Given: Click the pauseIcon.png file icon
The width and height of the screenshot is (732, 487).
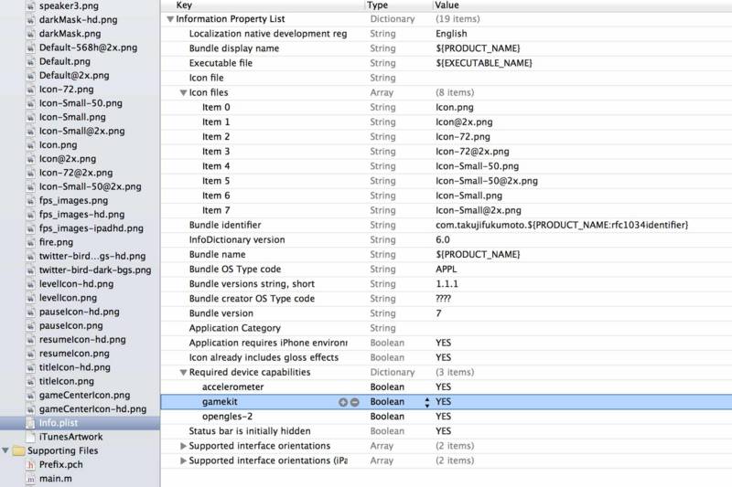Looking at the screenshot, I should tap(30, 326).
